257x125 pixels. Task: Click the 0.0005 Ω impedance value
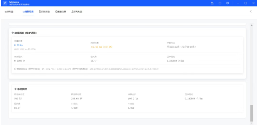pos(19,61)
